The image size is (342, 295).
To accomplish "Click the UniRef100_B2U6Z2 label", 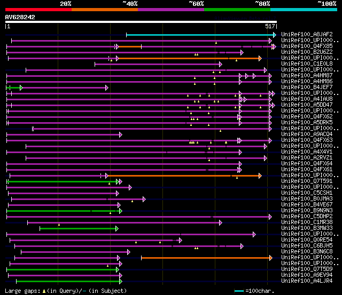I will (x=307, y=52).
